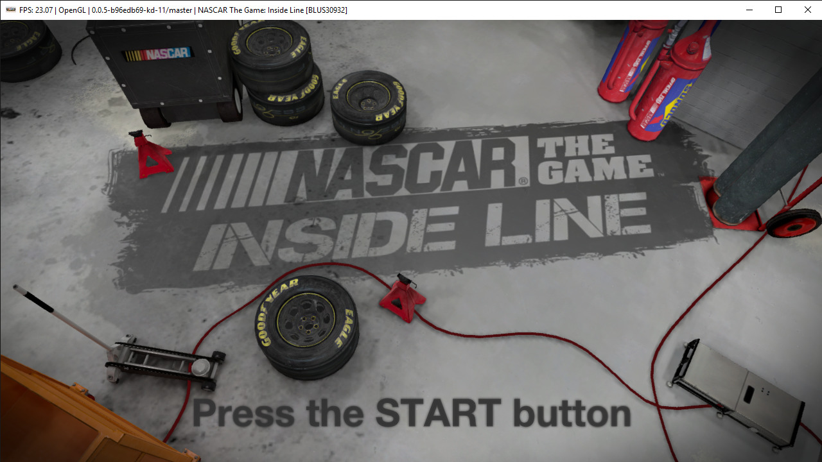
Task: Minimize the emulator window
Action: tap(749, 10)
